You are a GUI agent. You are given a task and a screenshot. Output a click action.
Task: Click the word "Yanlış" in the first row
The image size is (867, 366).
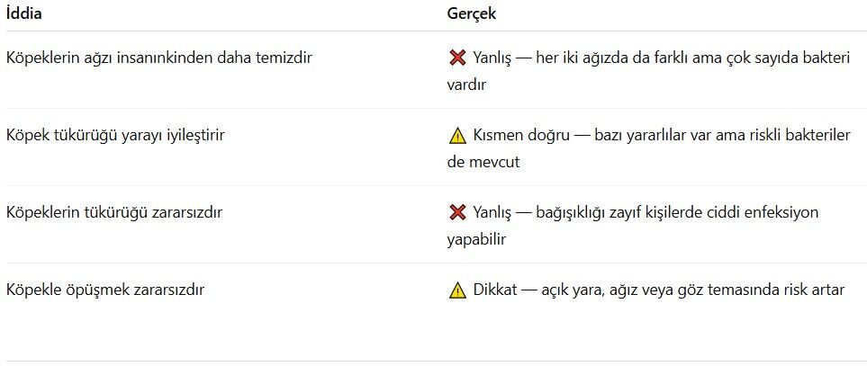[494, 58]
